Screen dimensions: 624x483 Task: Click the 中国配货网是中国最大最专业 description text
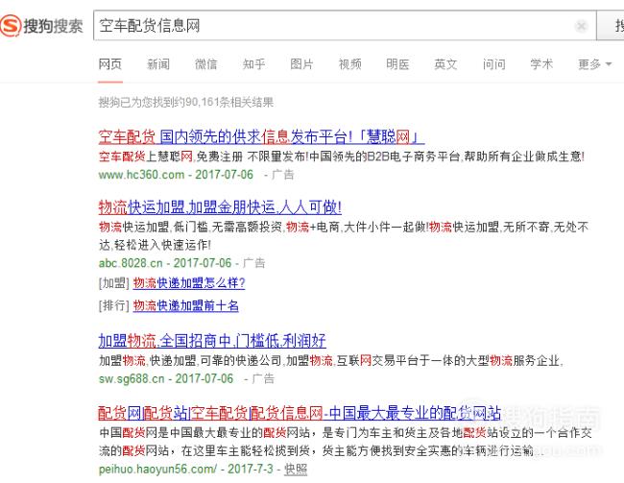pos(345,442)
